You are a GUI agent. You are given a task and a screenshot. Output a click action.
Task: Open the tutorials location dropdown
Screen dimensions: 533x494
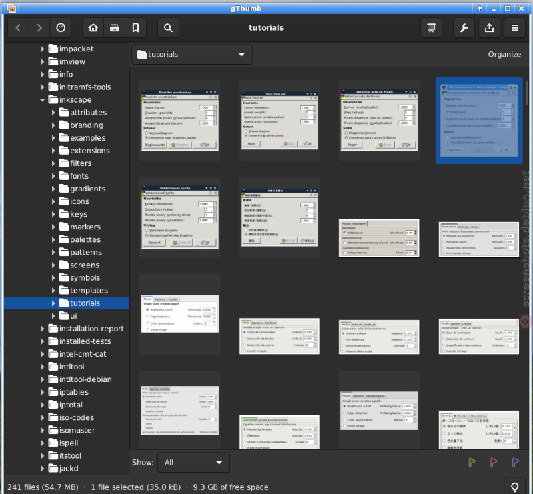[x=192, y=55]
